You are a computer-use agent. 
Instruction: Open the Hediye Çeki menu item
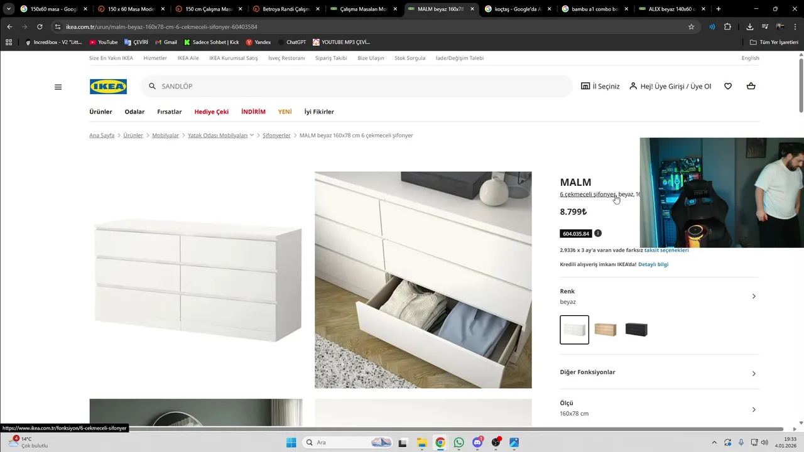[x=212, y=112]
